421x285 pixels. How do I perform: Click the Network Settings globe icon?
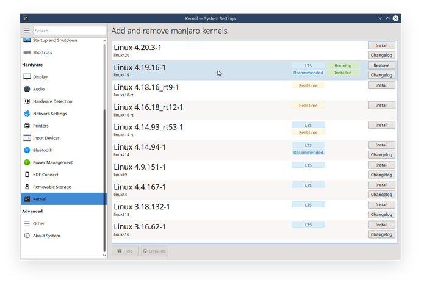click(x=27, y=114)
